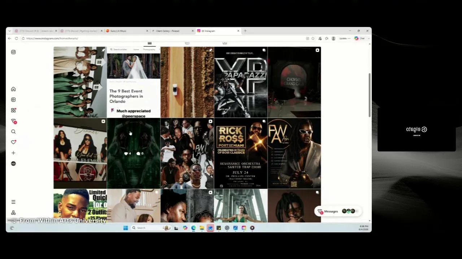Open the Client Gallery Pixieset browser tab
462x259 pixels.
(x=173, y=31)
